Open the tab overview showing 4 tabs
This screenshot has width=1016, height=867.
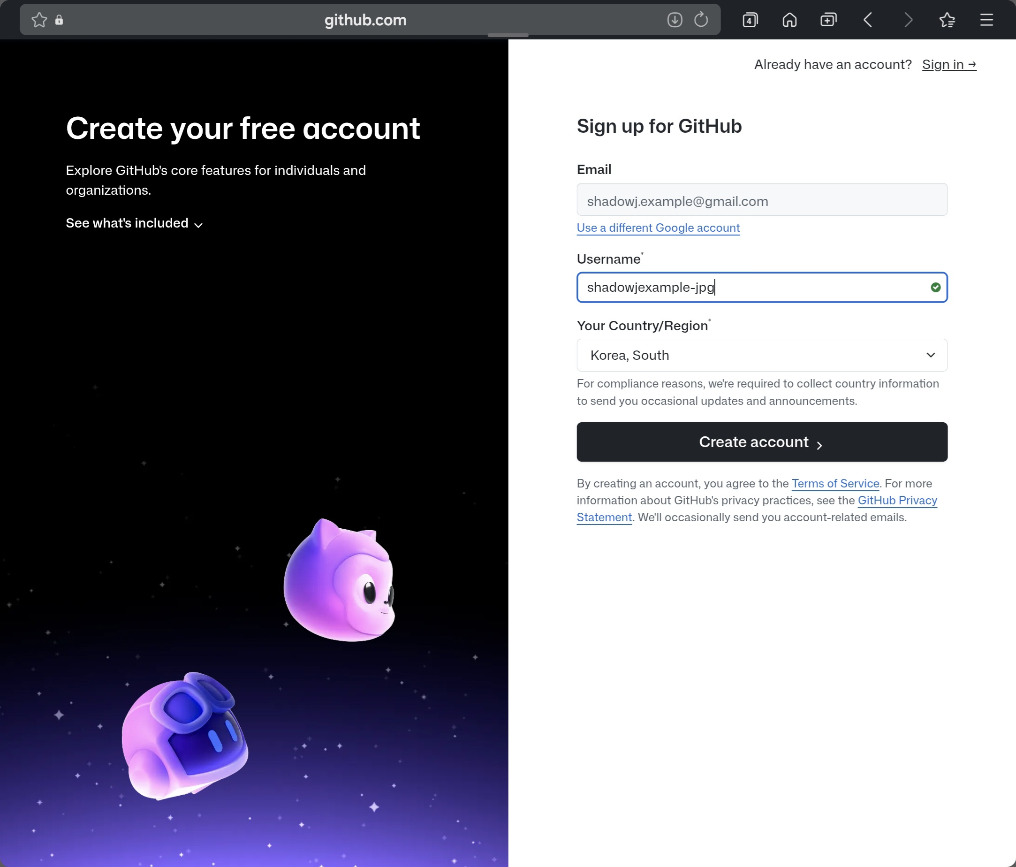[750, 20]
